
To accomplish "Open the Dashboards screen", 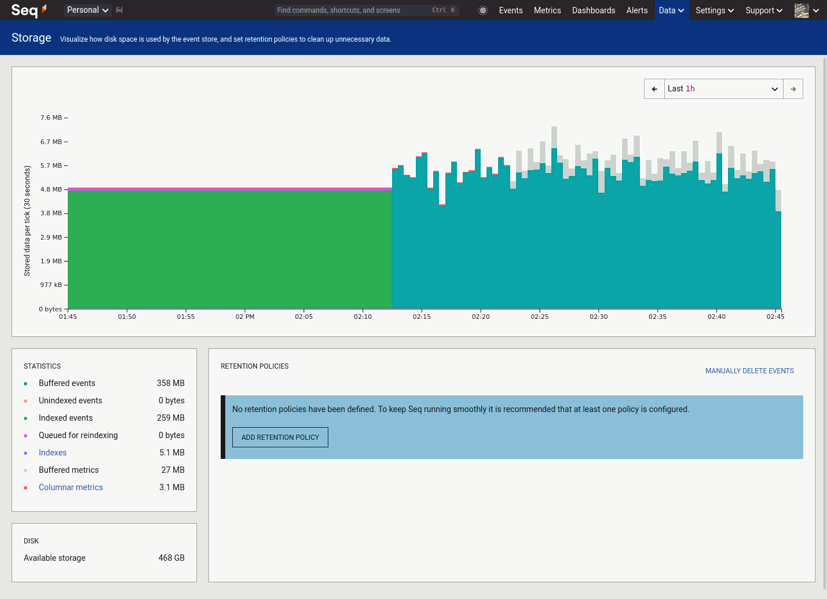I will coord(594,10).
